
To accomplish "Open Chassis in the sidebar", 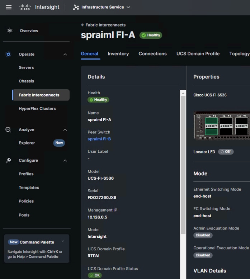I will point(26,81).
